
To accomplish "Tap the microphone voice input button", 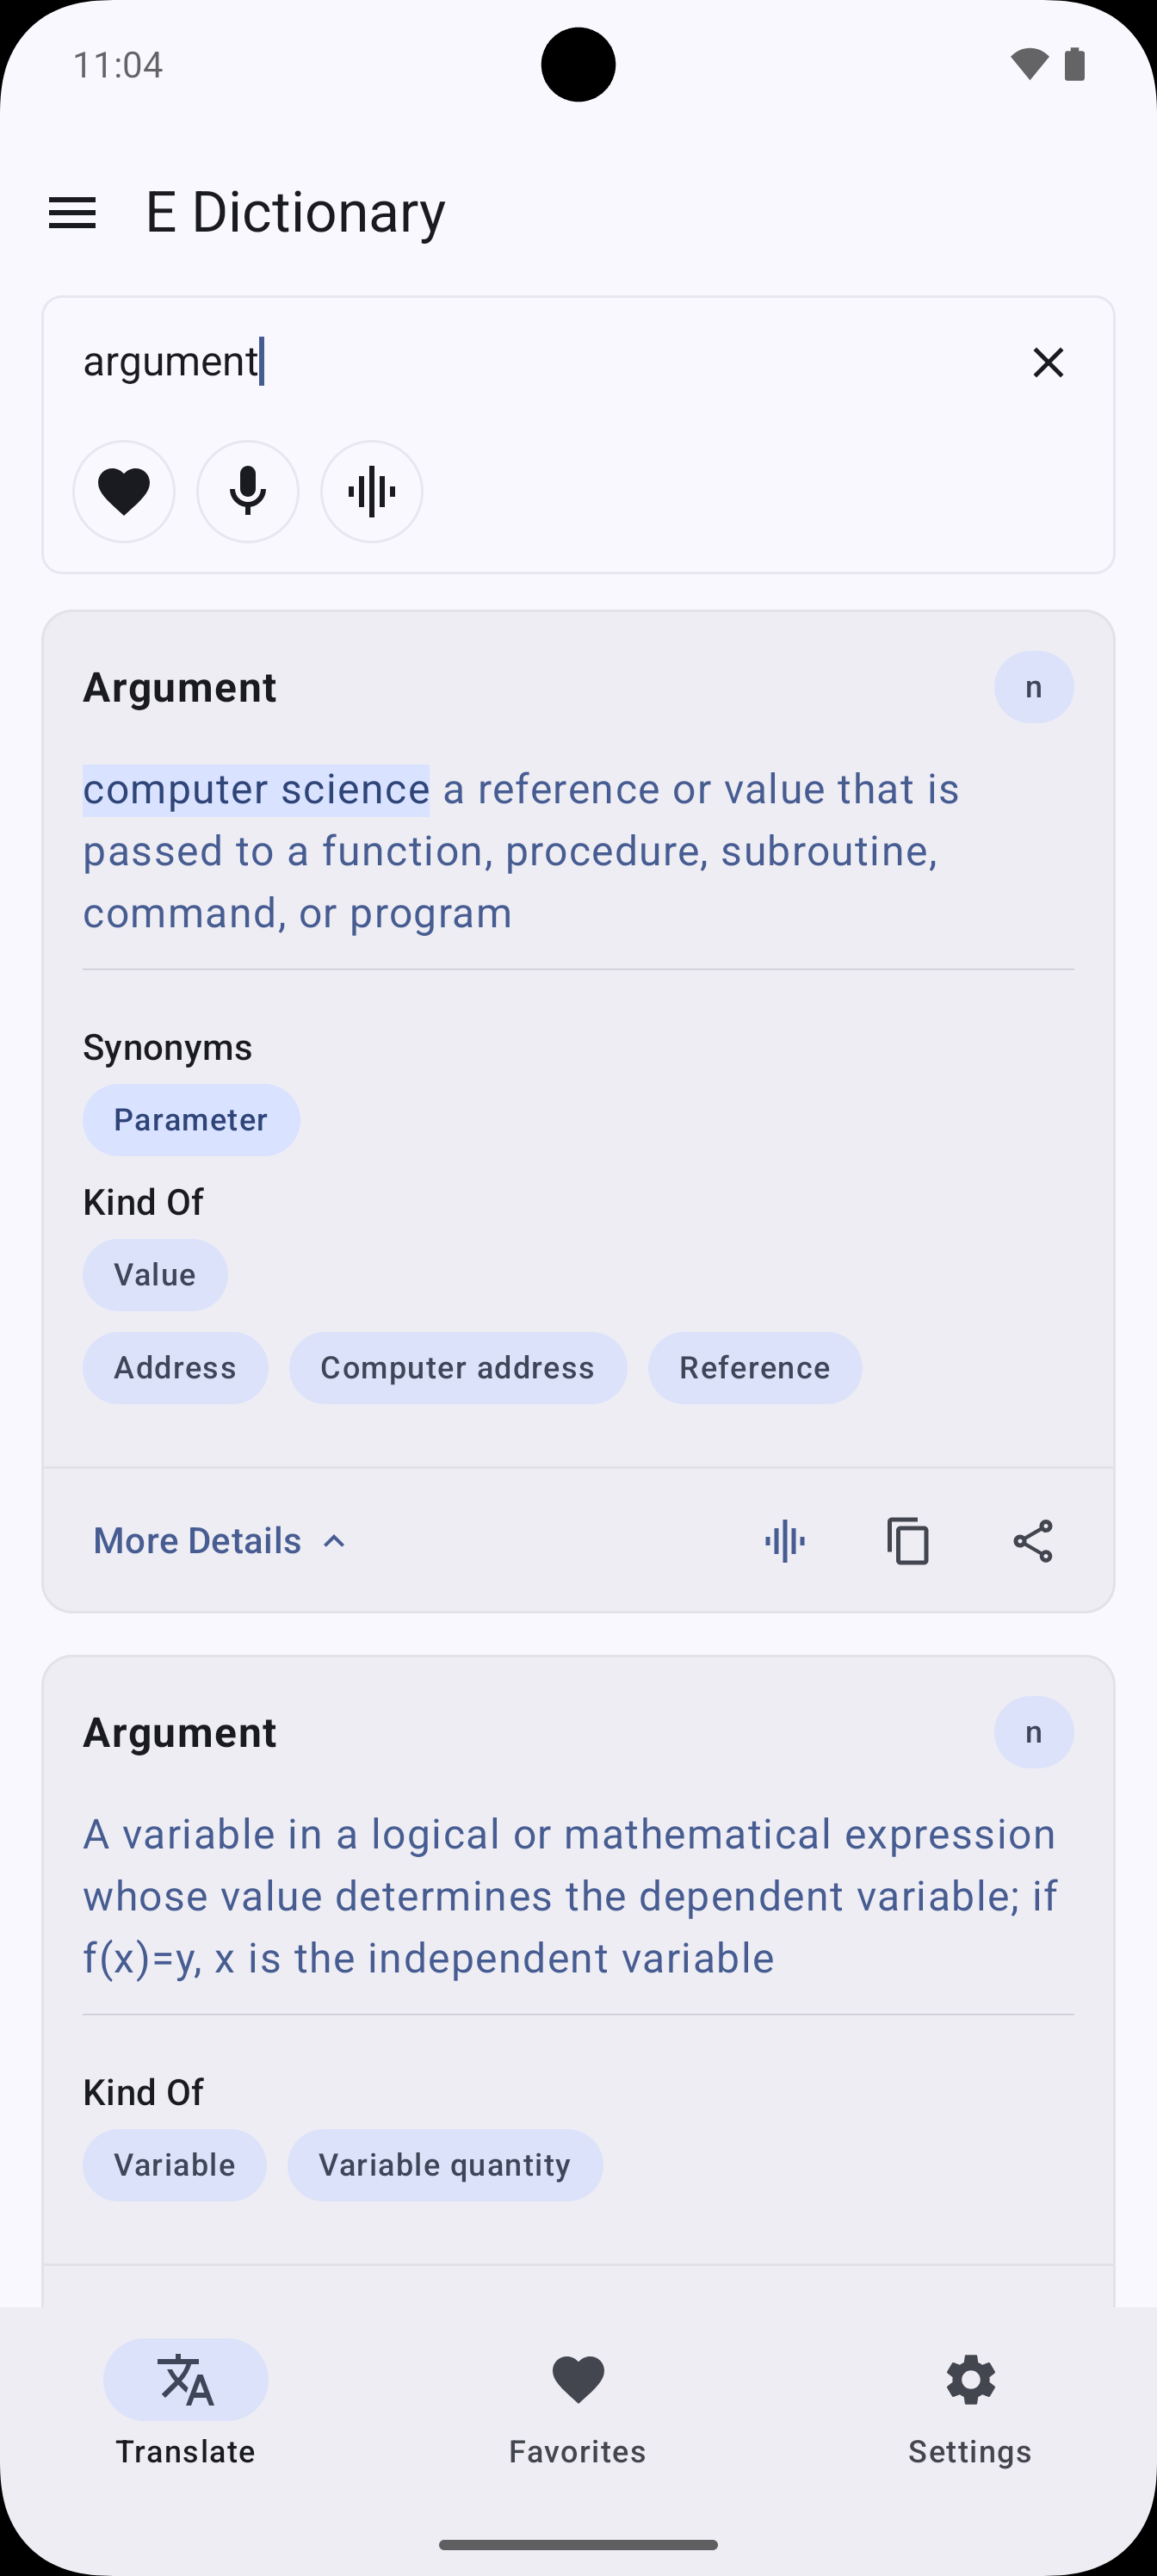I will [248, 491].
